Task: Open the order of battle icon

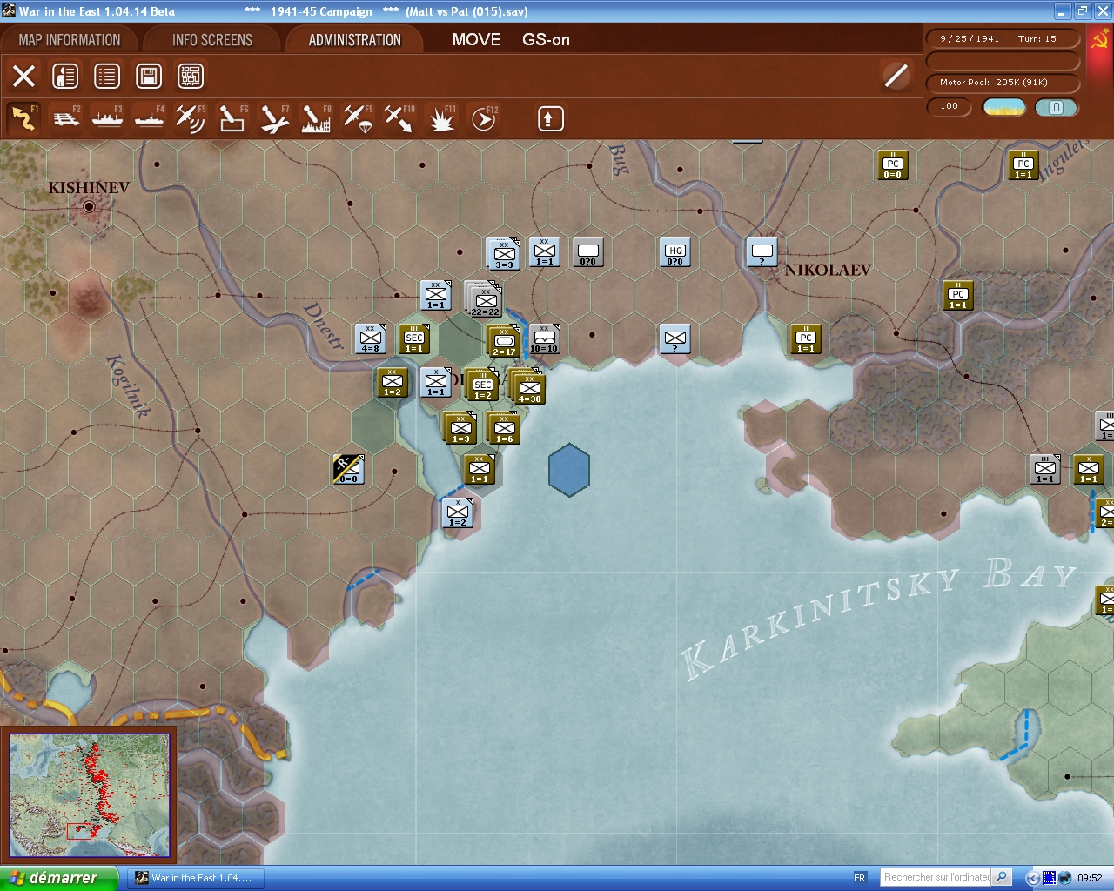Action: pos(65,77)
